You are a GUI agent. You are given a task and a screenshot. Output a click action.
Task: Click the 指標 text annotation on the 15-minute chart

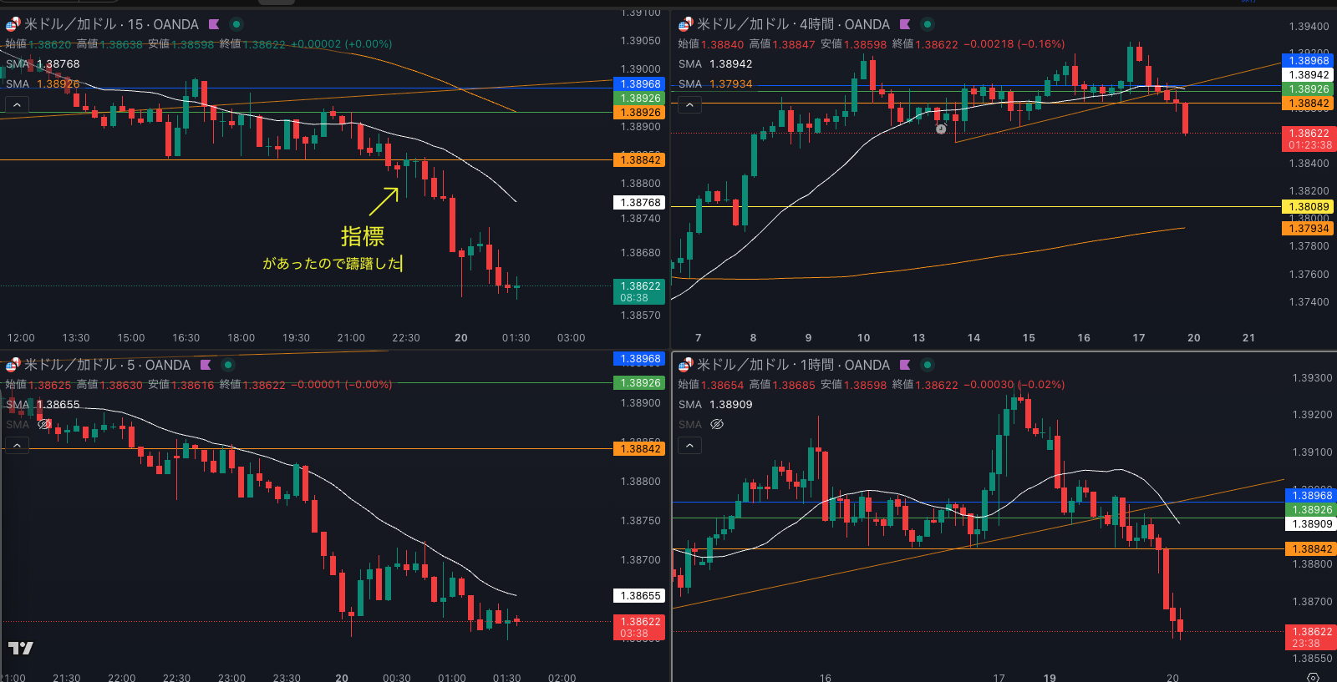pyautogui.click(x=363, y=236)
